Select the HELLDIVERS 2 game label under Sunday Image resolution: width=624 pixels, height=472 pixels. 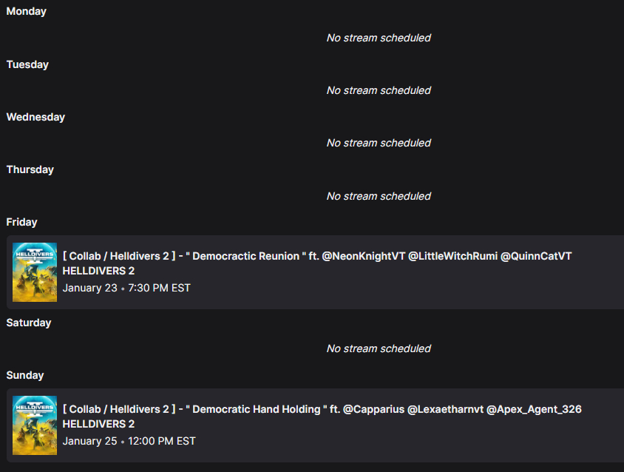(x=98, y=424)
